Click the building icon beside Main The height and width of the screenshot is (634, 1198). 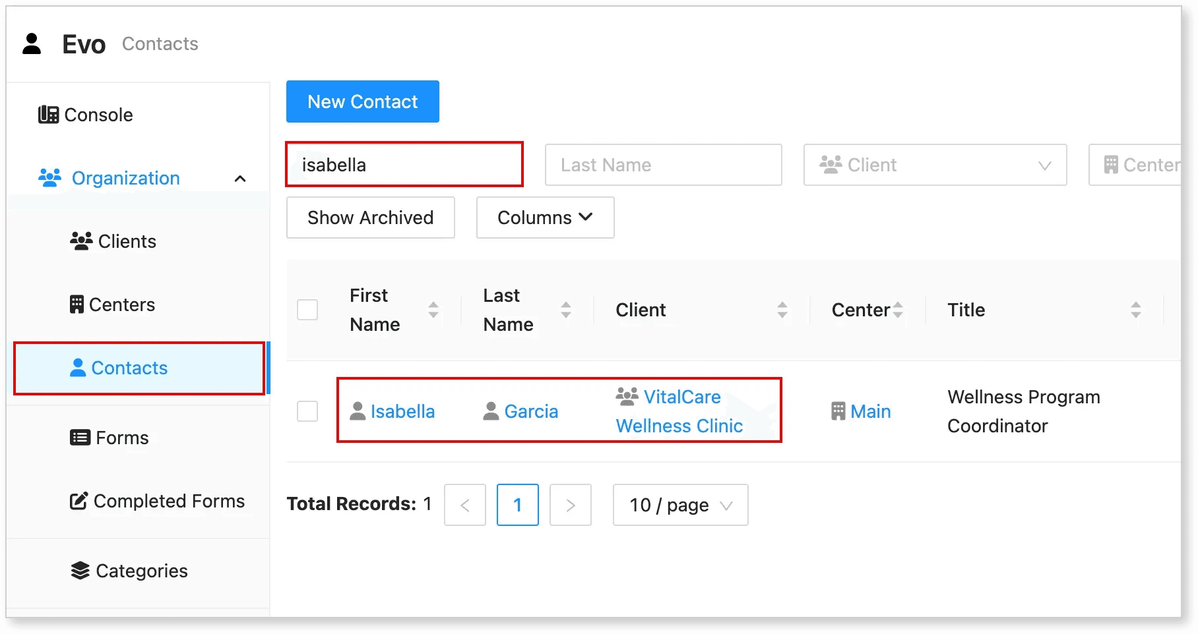click(838, 411)
